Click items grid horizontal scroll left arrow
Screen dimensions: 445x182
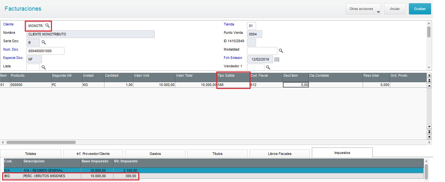[x=3, y=142]
